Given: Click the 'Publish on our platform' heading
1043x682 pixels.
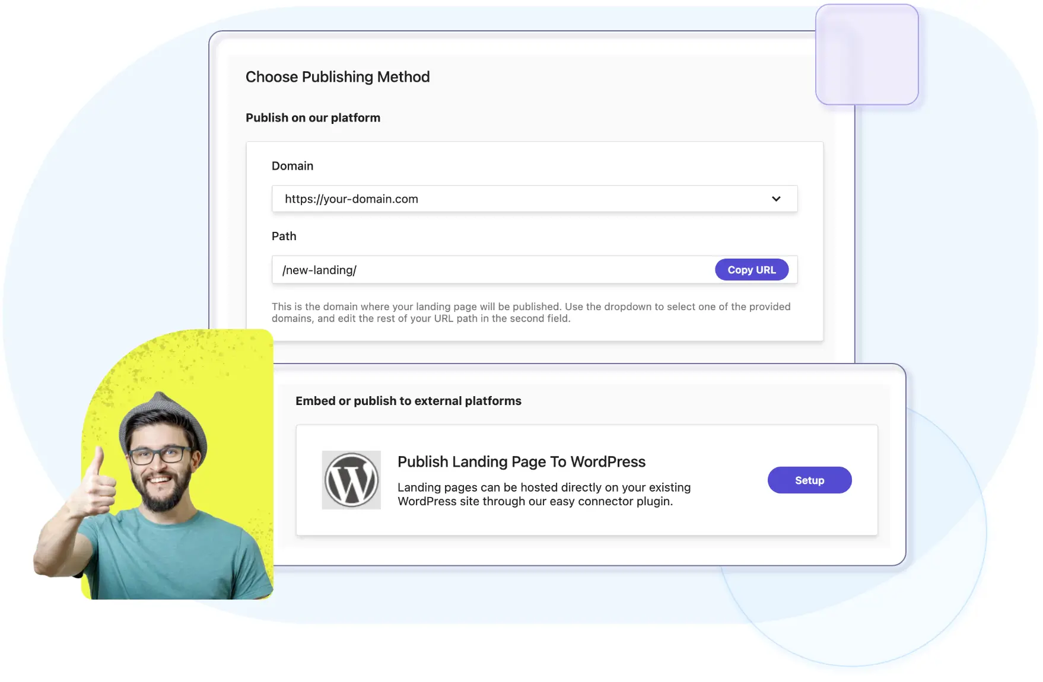Looking at the screenshot, I should click(x=313, y=117).
